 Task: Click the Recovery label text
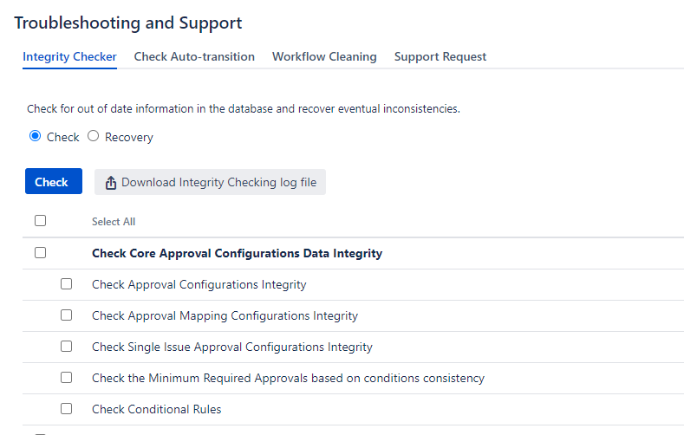click(129, 137)
